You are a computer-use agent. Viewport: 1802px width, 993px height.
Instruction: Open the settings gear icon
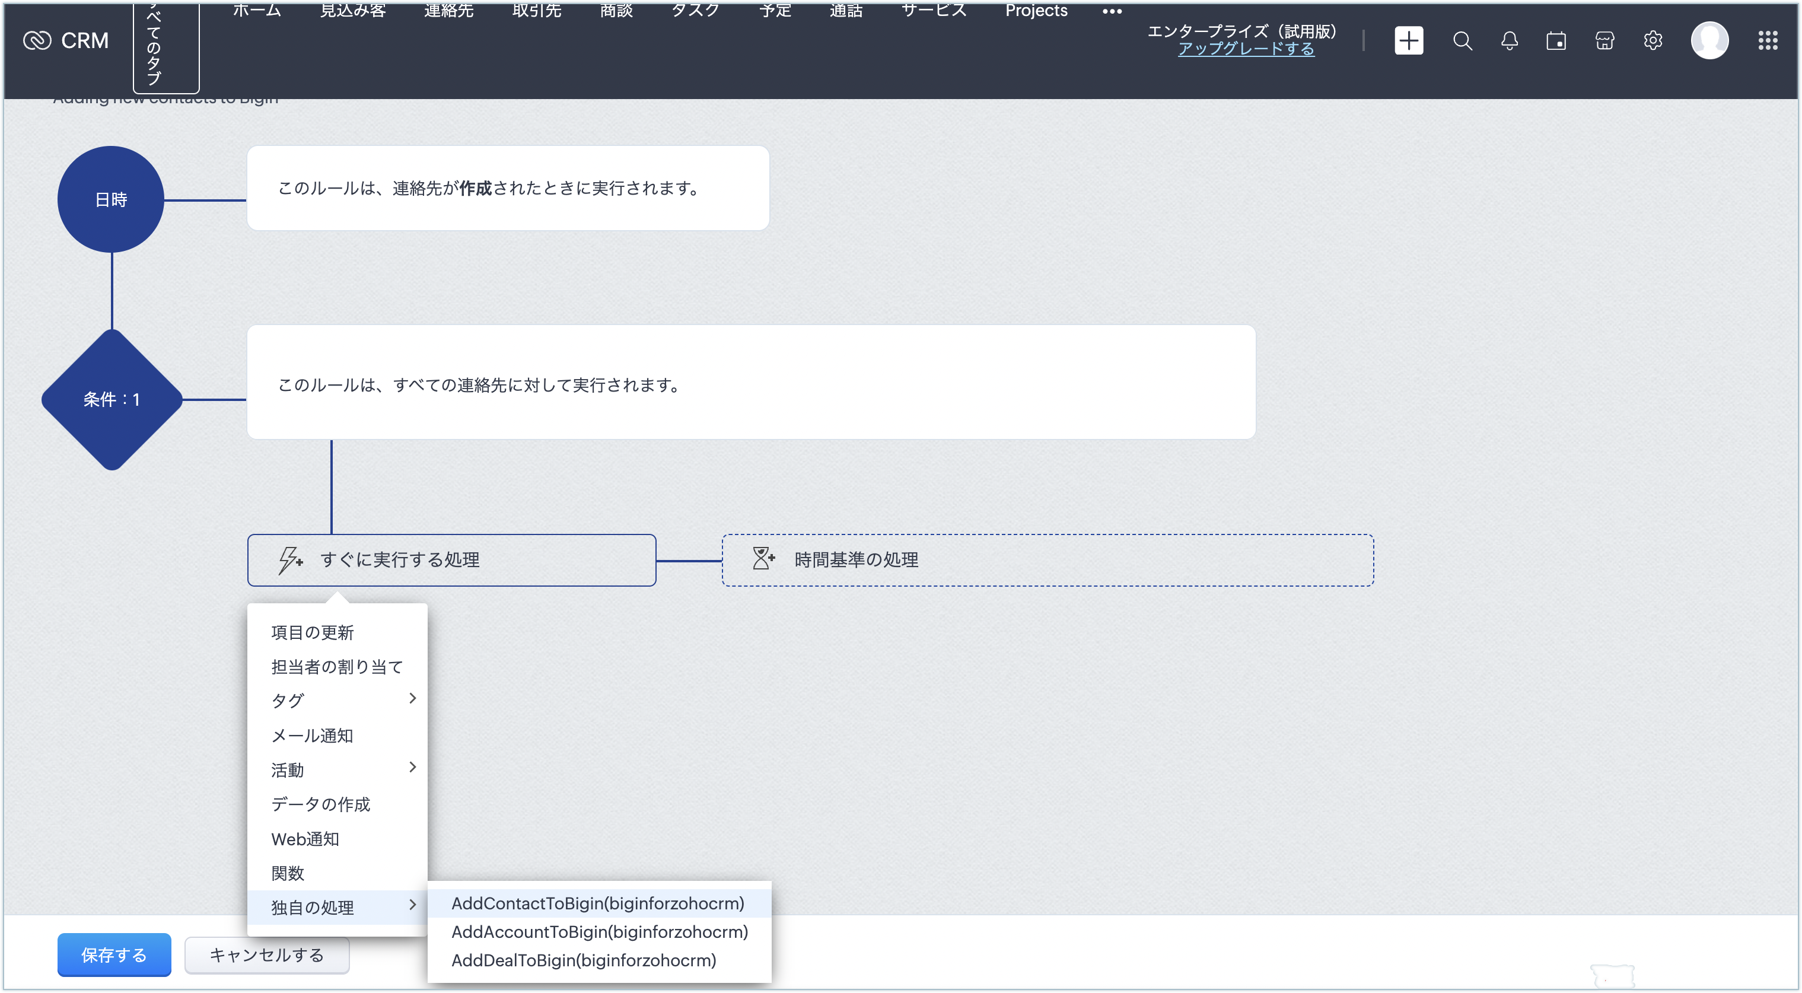click(1653, 40)
